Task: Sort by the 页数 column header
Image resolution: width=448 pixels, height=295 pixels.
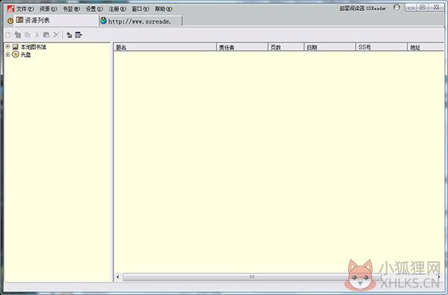Action: (286, 47)
